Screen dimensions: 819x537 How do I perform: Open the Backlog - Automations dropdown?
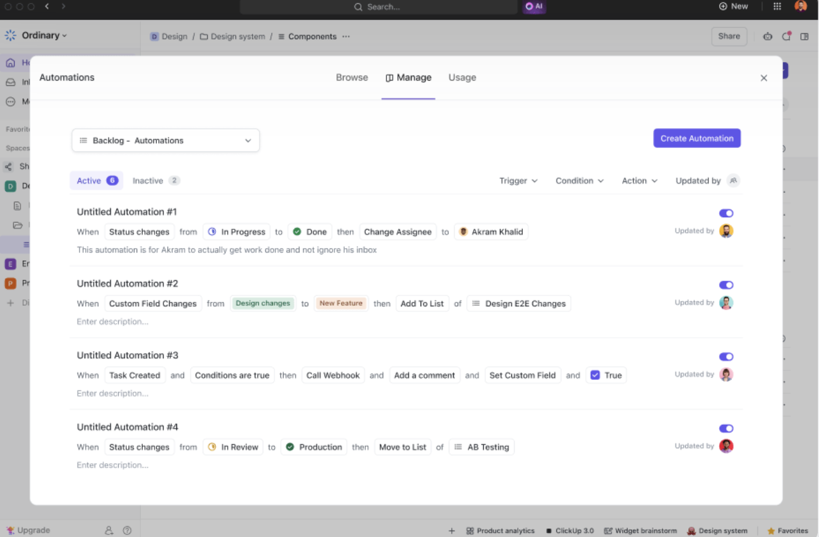165,140
